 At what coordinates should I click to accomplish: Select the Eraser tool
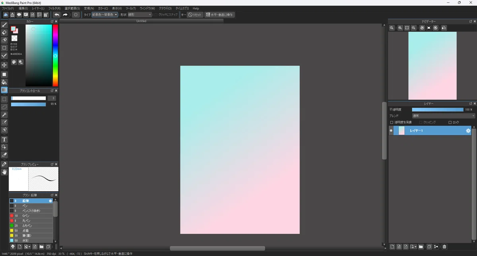4,33
